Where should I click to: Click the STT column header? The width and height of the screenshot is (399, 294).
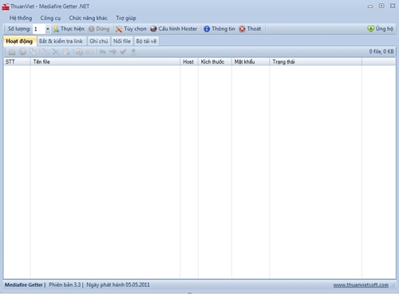point(17,61)
